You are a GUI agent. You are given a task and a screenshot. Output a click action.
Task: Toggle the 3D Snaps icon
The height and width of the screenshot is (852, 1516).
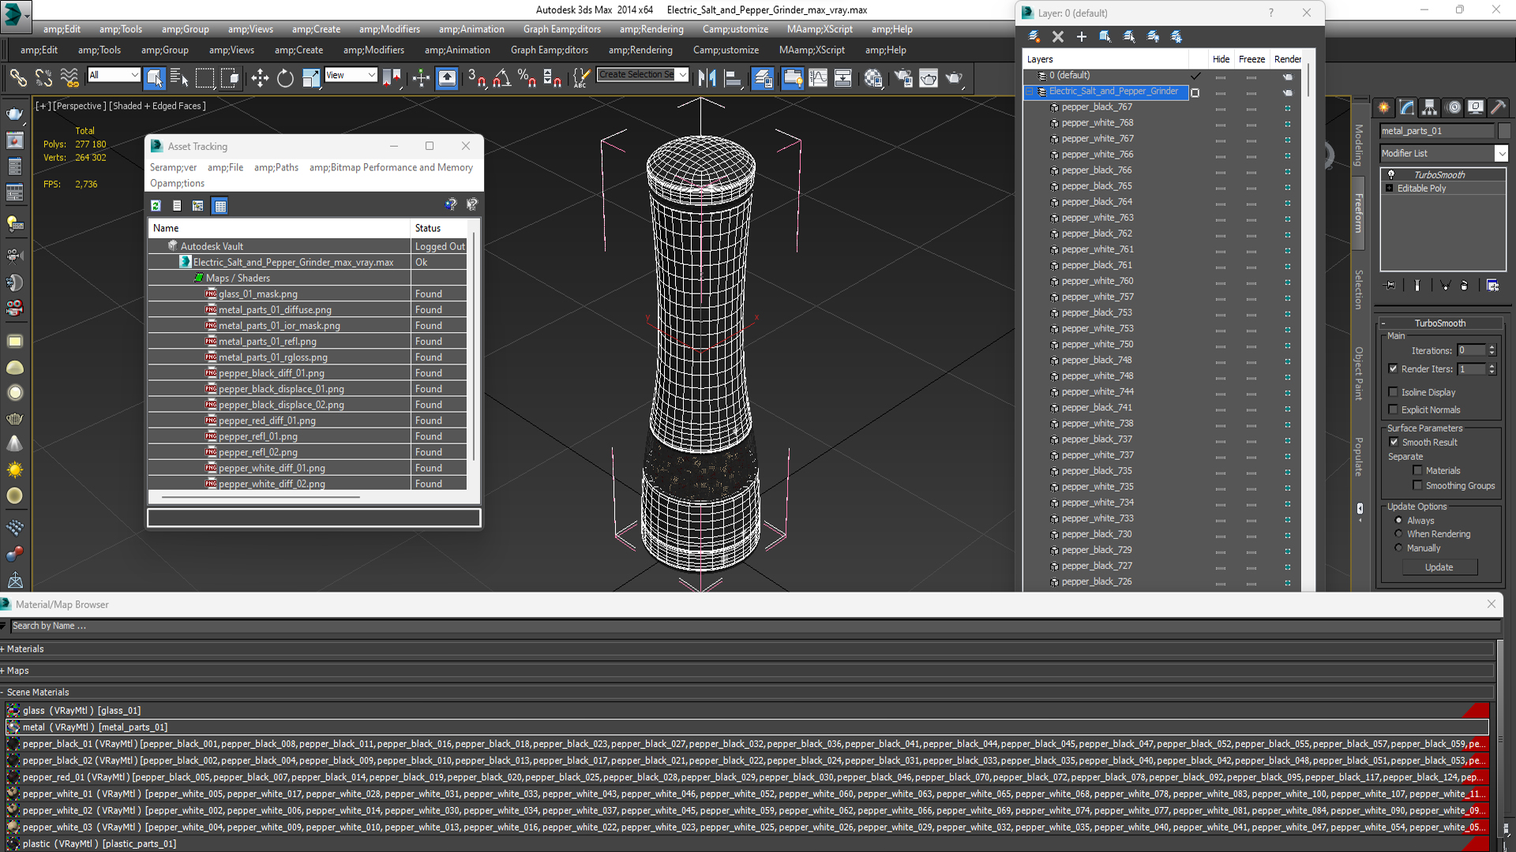click(x=476, y=77)
